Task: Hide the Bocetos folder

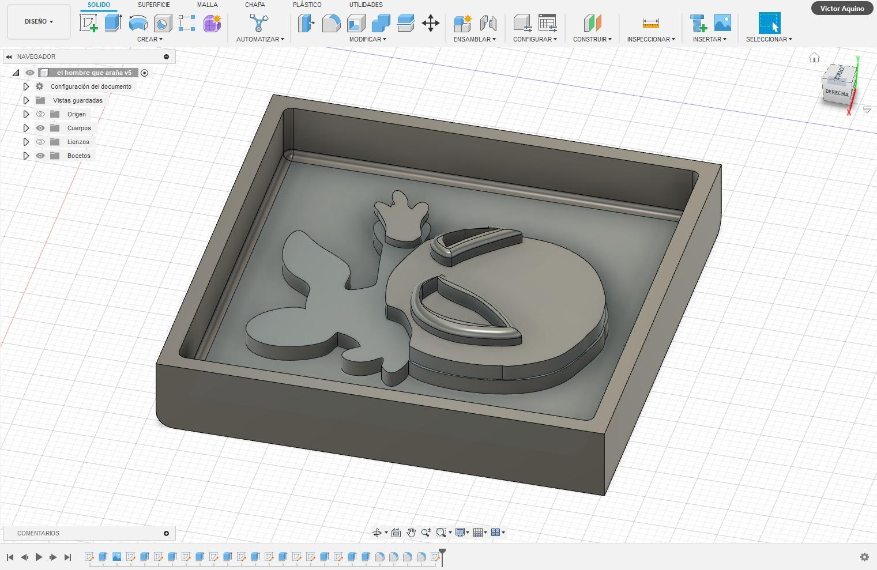Action: pyautogui.click(x=40, y=156)
